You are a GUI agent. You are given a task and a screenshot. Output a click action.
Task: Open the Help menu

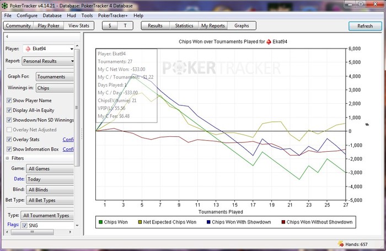(x=138, y=15)
